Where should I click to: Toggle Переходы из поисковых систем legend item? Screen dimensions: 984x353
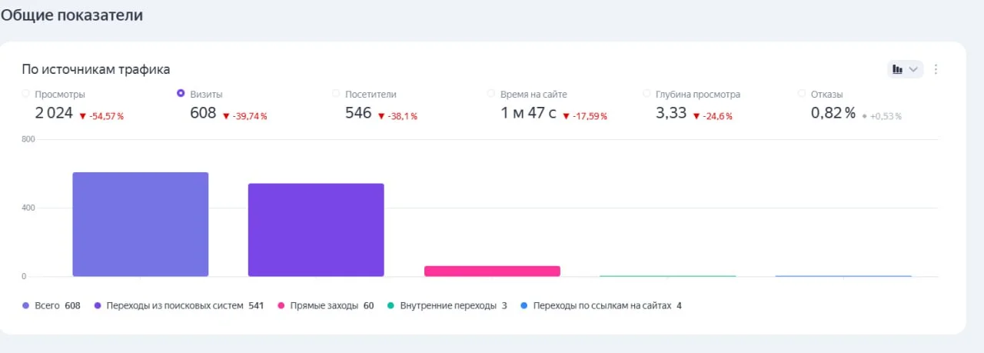[x=177, y=305]
